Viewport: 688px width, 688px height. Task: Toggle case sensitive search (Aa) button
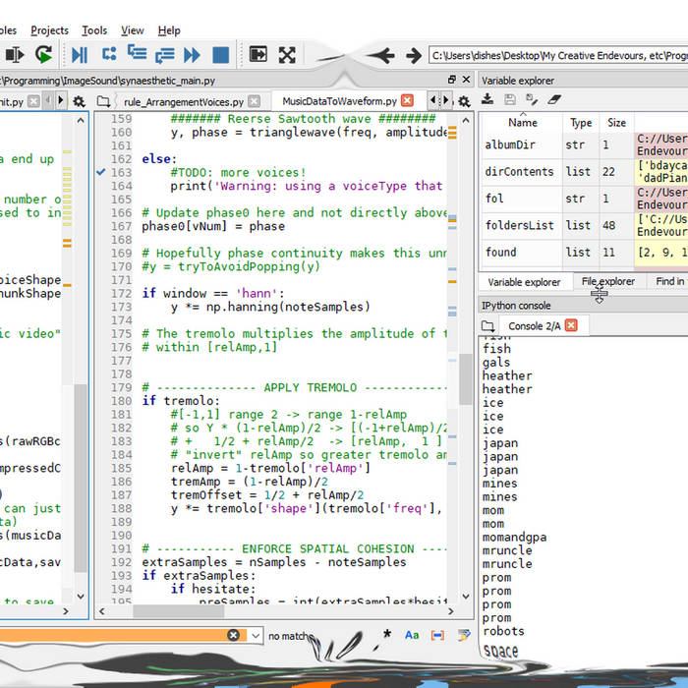pyautogui.click(x=412, y=636)
